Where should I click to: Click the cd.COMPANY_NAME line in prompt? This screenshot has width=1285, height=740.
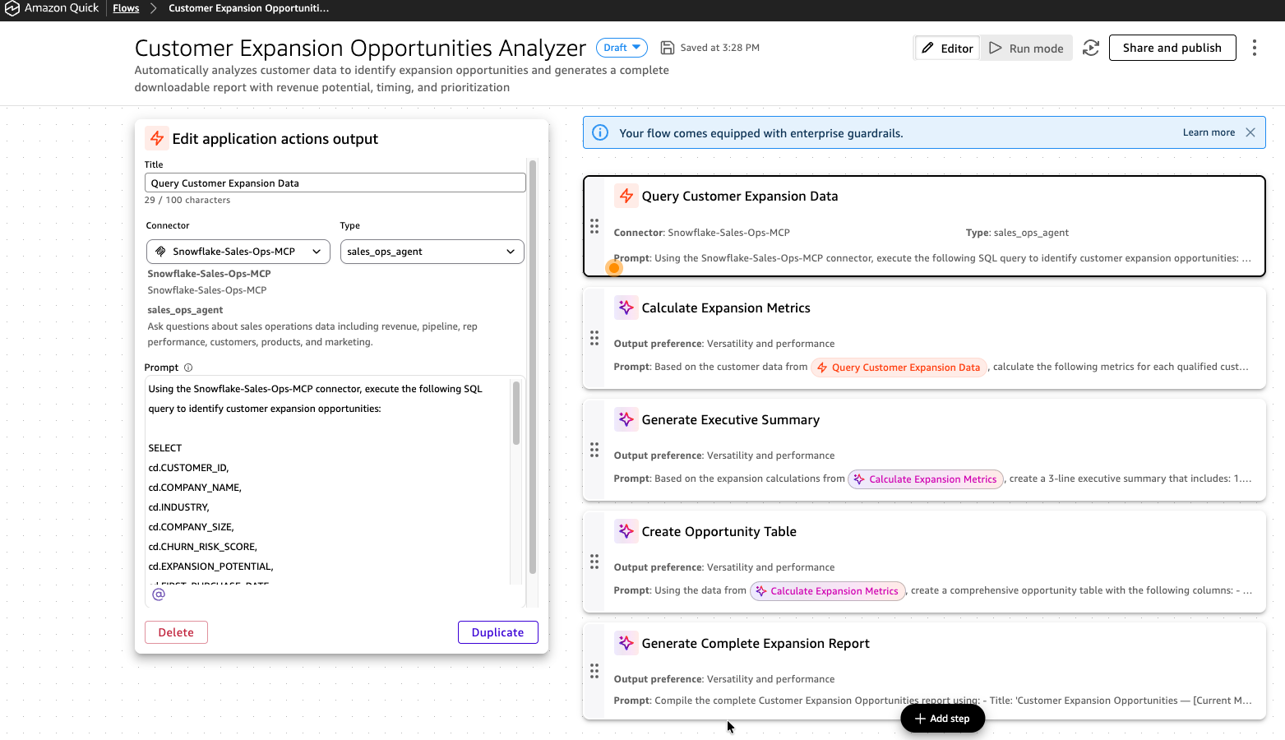click(x=196, y=488)
